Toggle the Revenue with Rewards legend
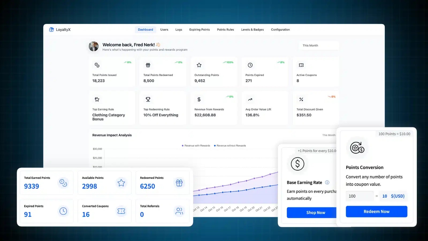The image size is (428, 241). pos(196,145)
